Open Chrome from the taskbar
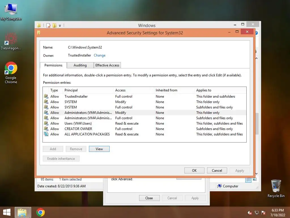290x218 pixels. [40, 212]
